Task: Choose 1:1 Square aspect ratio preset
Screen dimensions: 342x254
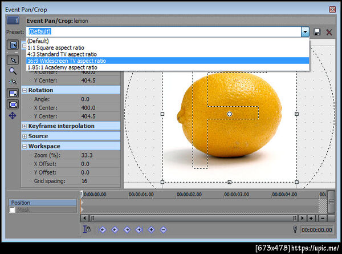Action: coord(168,47)
